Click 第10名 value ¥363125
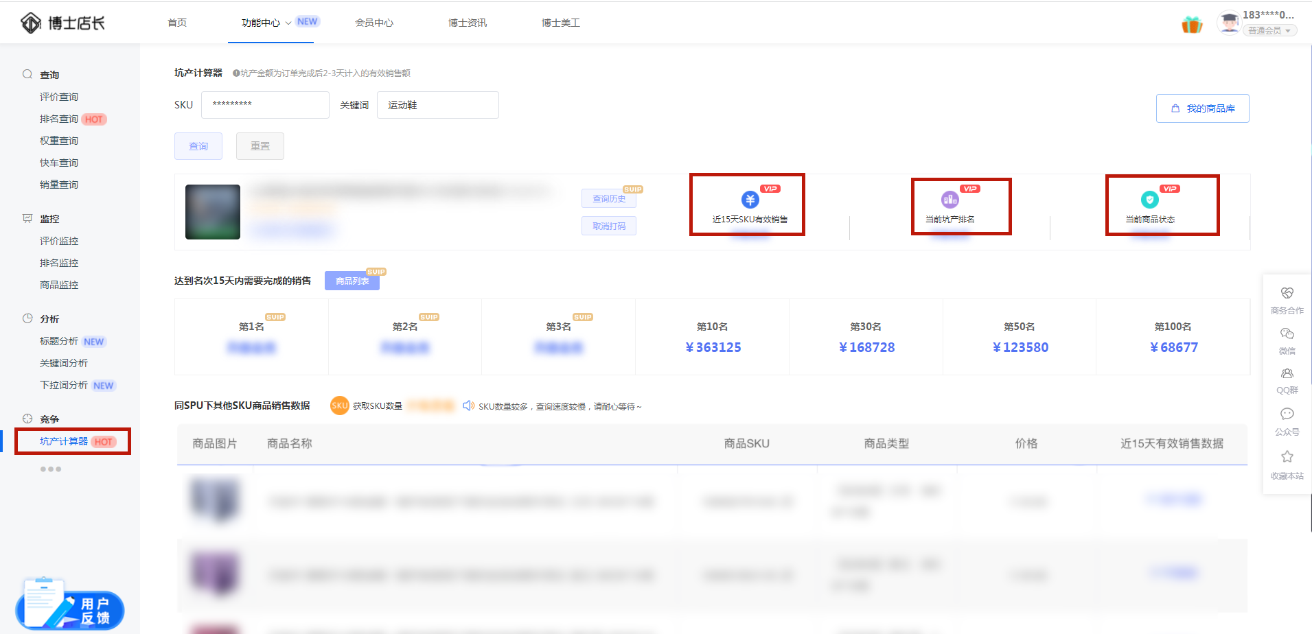Viewport: 1312px width, 634px height. coord(713,347)
